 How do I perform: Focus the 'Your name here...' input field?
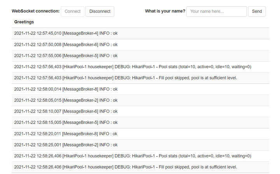pyautogui.click(x=217, y=11)
